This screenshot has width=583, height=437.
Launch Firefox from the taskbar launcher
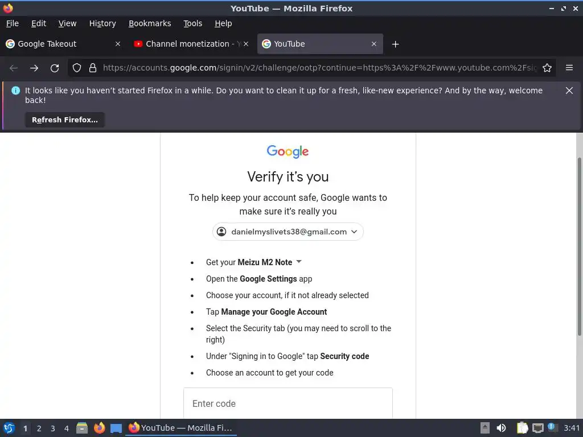click(99, 428)
